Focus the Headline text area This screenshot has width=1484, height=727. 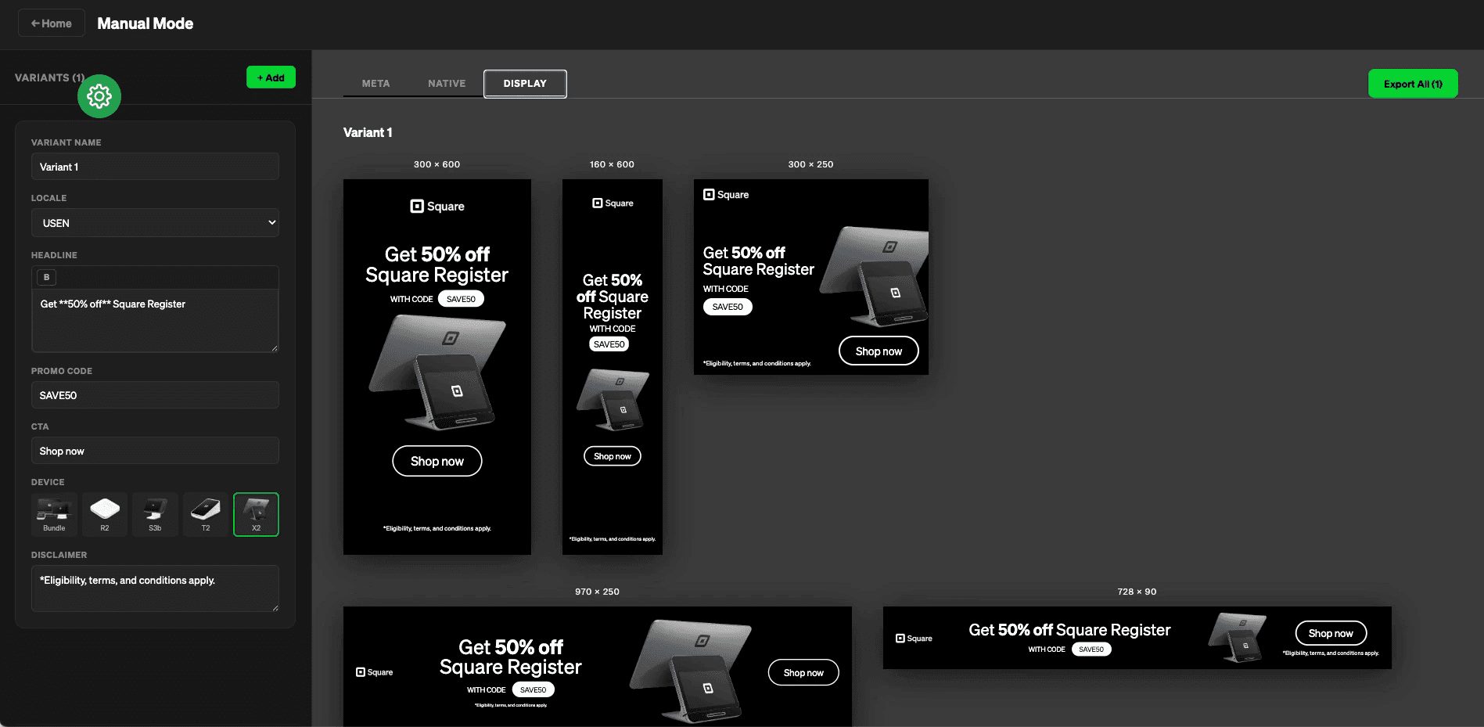click(x=155, y=321)
